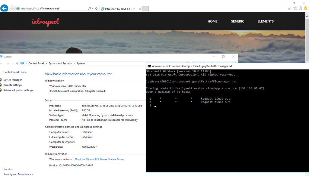Click the browser forward arrow button
Viewport: 309px width, 176px height.
(x=12, y=8)
